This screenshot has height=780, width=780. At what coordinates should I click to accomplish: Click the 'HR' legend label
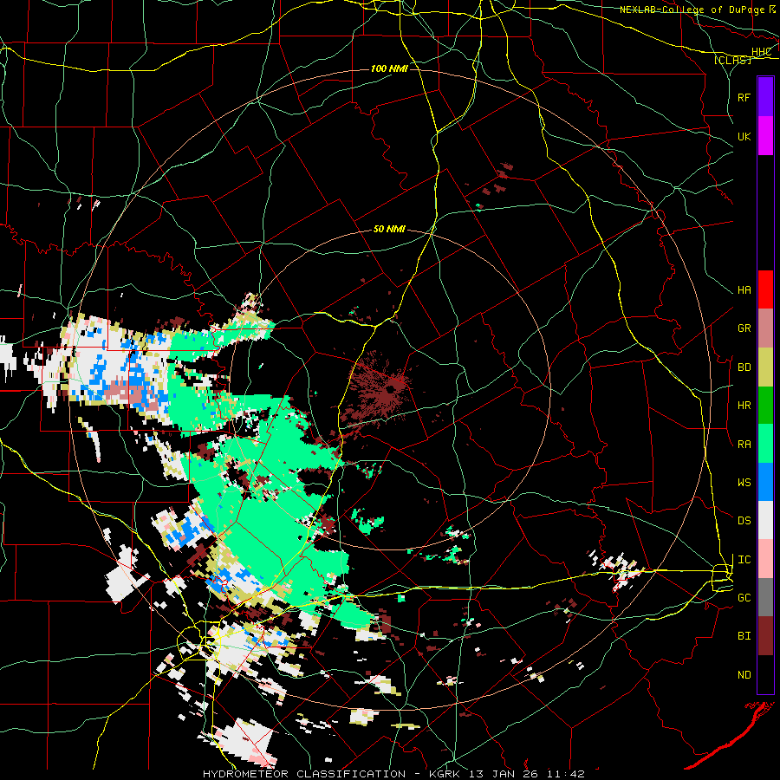pos(744,406)
